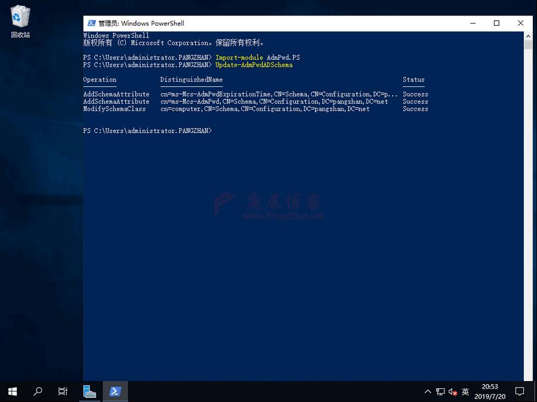537x402 pixels.
Task: Click the network status tray icon
Action: click(440, 391)
